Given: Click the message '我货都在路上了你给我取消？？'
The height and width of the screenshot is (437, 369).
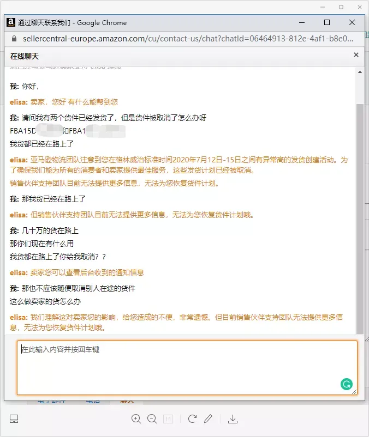Looking at the screenshot, I should pos(58,257).
